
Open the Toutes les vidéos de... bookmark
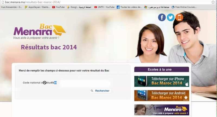129,7
